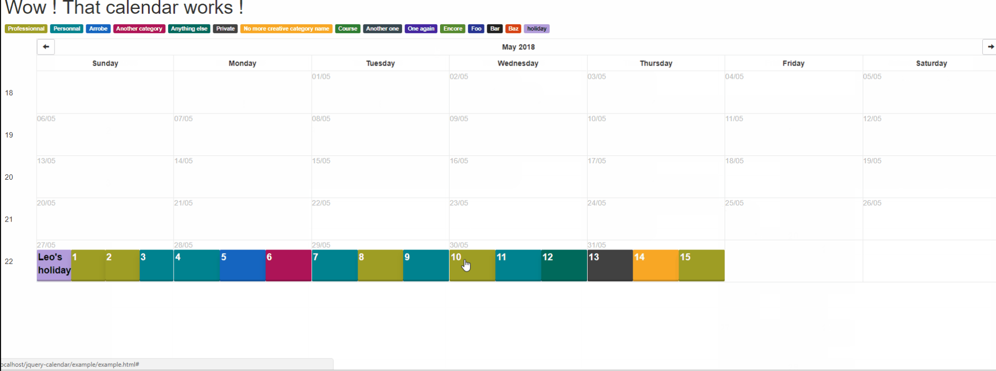The height and width of the screenshot is (371, 996).
Task: Click the Monday column header
Action: 242,63
